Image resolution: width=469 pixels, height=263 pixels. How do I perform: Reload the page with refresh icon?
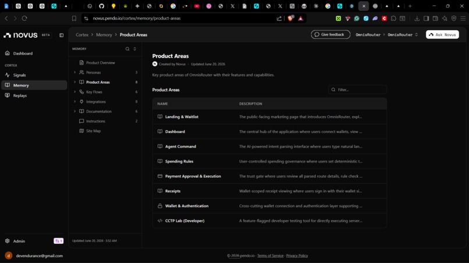coord(24,18)
